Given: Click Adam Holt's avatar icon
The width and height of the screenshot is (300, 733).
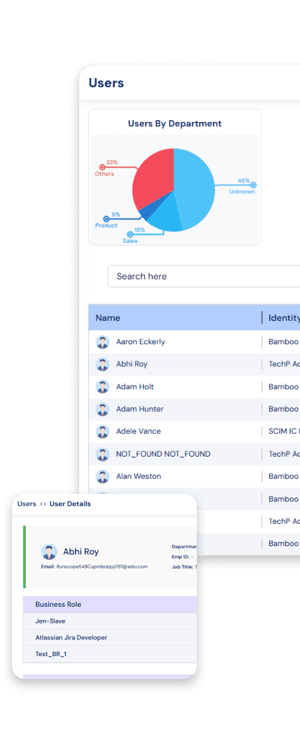Looking at the screenshot, I should tap(103, 386).
